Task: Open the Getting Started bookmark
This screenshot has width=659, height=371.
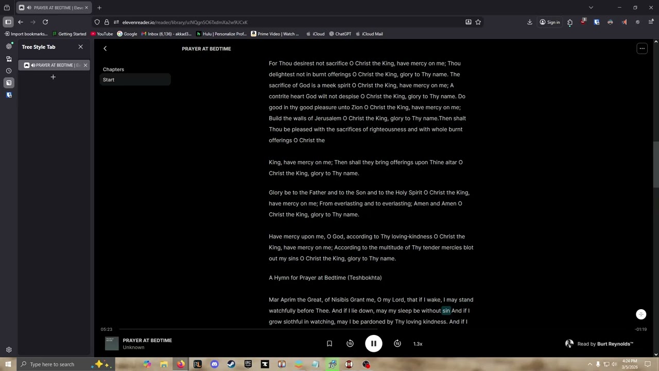Action: [x=69, y=34]
